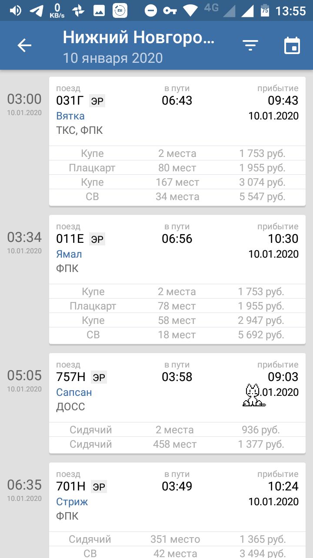The width and height of the screenshot is (313, 558).
Task: Tap the ЭР badge on train 031Г
Action: click(97, 101)
